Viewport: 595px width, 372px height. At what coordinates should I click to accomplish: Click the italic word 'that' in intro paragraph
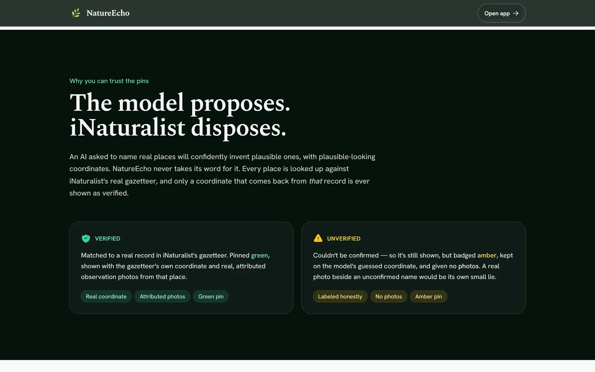coord(315,181)
